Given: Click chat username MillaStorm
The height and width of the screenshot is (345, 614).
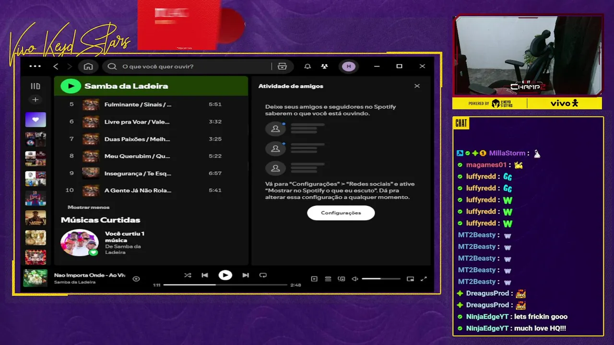Looking at the screenshot, I should [507, 153].
